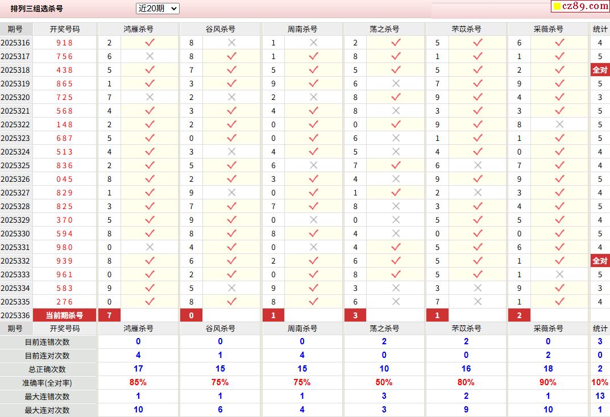This screenshot has width=610, height=417.
Task: Click the top 统计 column header
Action: [x=600, y=29]
